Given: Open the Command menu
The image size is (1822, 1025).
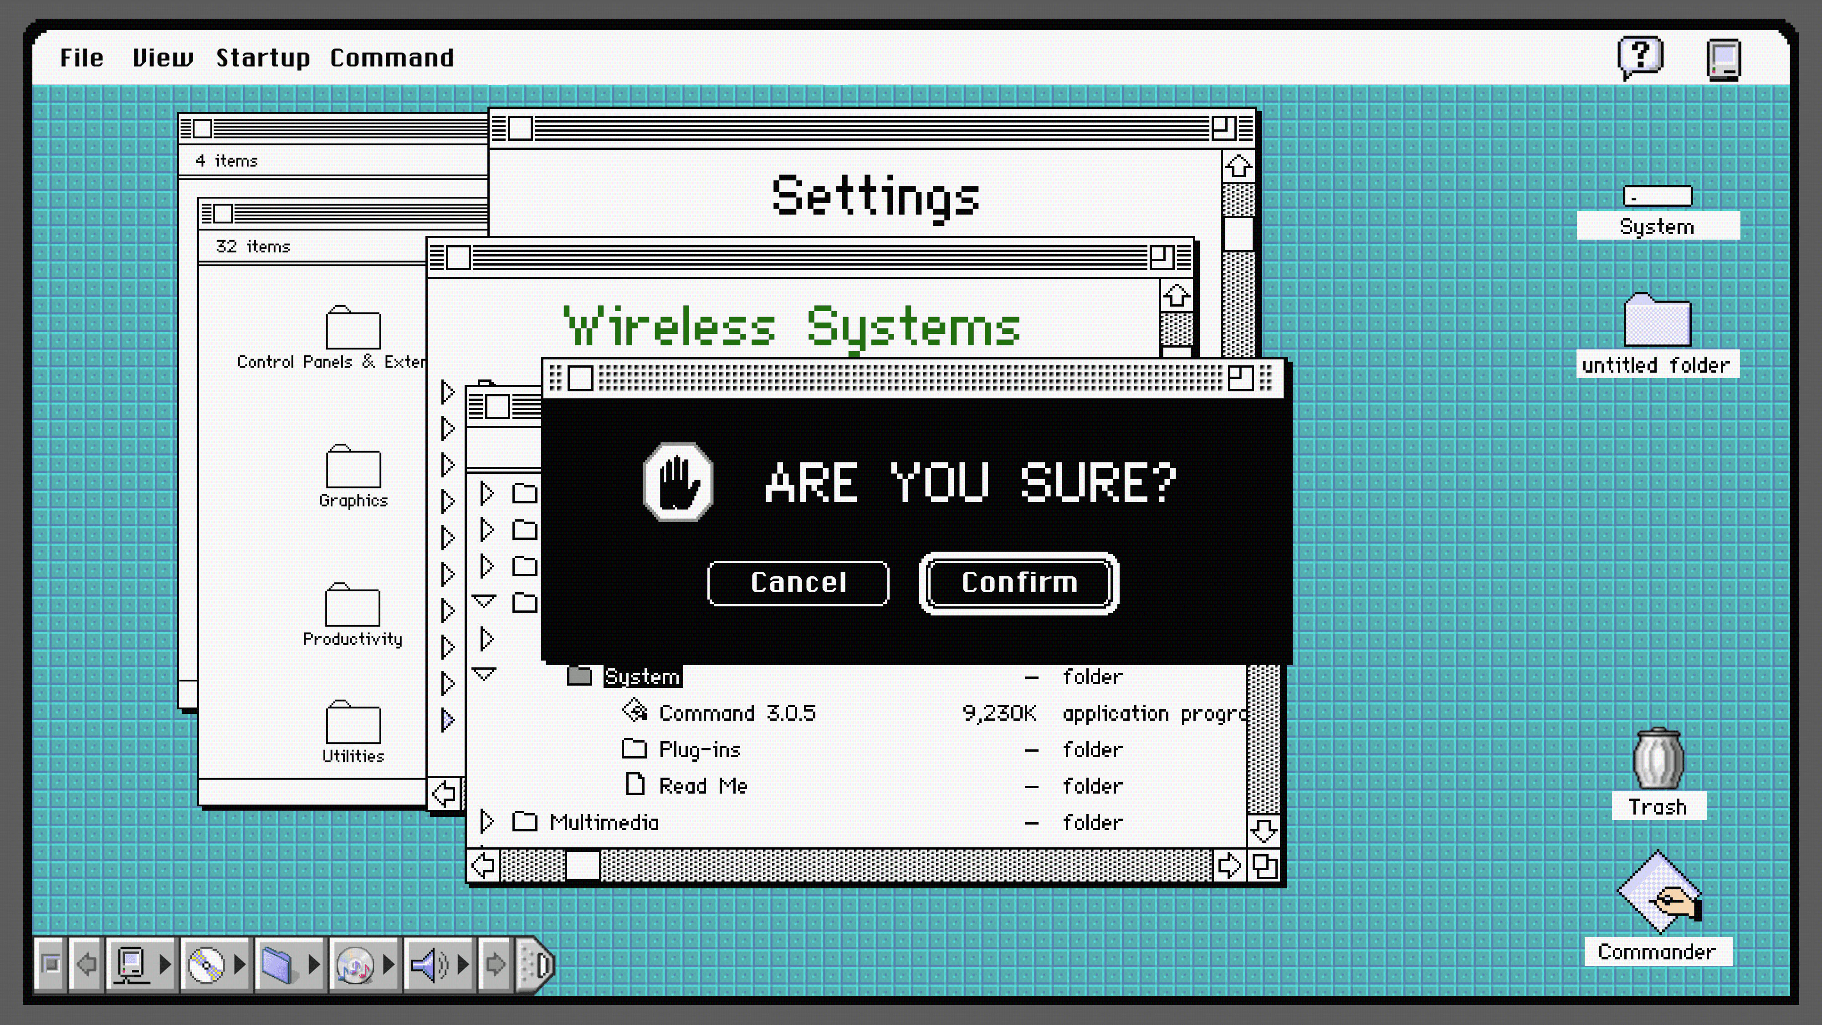Looking at the screenshot, I should [391, 58].
